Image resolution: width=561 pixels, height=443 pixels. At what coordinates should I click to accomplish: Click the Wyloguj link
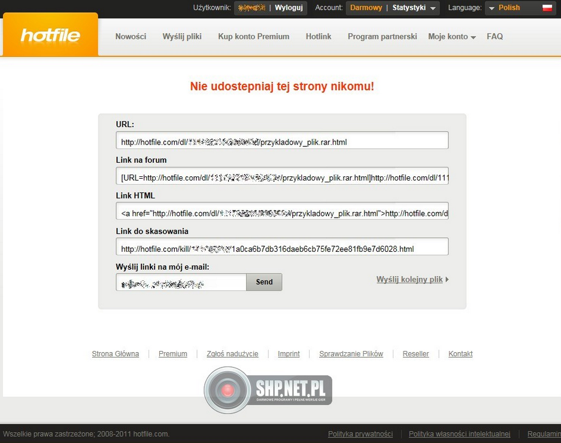(x=289, y=8)
